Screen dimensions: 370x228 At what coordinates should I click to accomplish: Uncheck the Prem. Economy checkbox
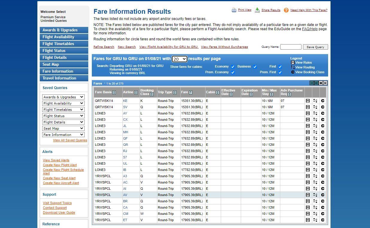(233, 72)
